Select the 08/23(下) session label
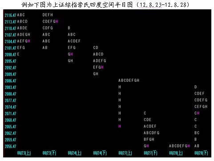 49,153
